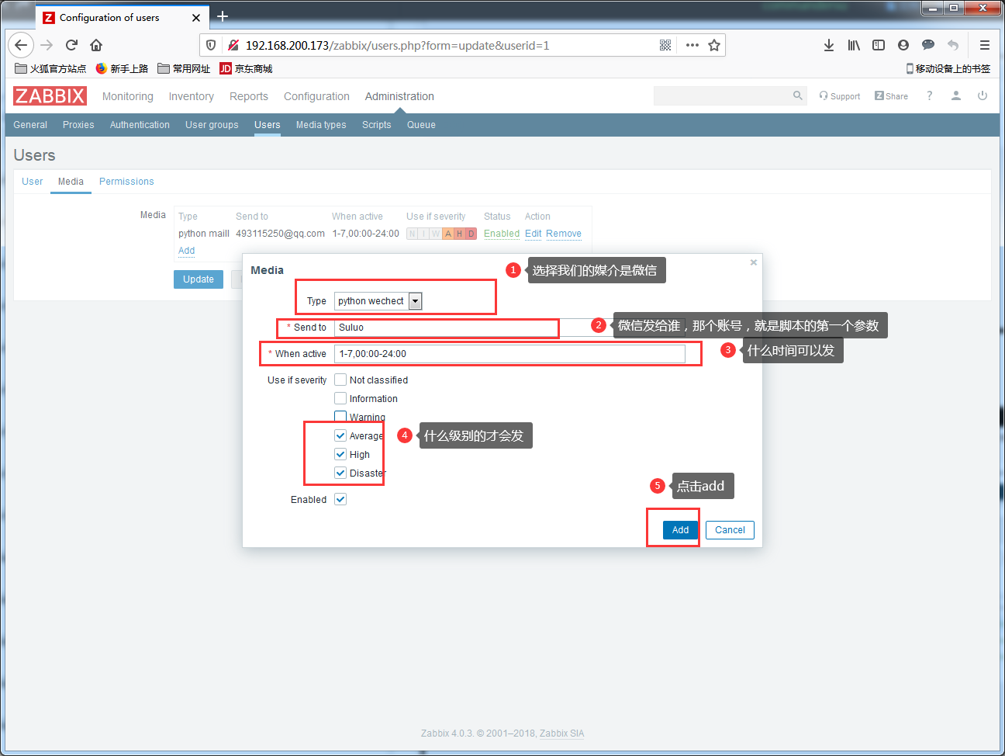This screenshot has height=756, width=1005.
Task: Reload the current page
Action: (71, 45)
